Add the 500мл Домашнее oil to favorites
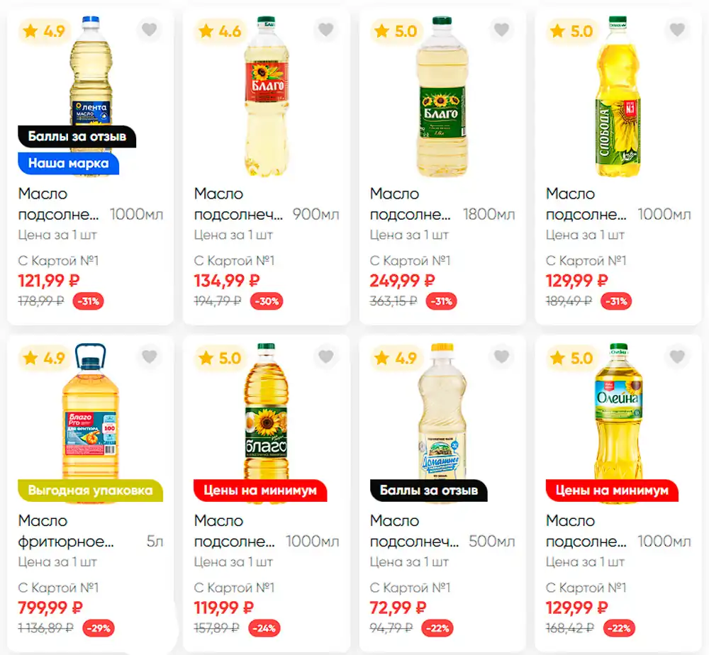The width and height of the screenshot is (709, 655). (501, 357)
